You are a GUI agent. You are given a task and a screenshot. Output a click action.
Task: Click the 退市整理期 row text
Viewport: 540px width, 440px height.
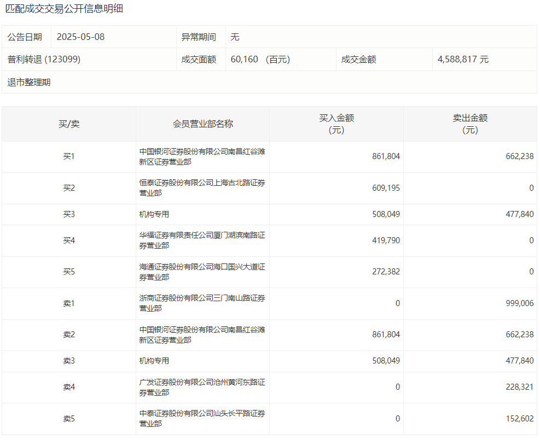29,83
